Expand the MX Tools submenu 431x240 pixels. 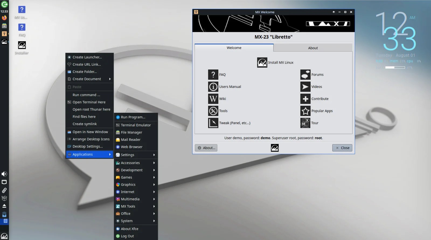point(136,207)
